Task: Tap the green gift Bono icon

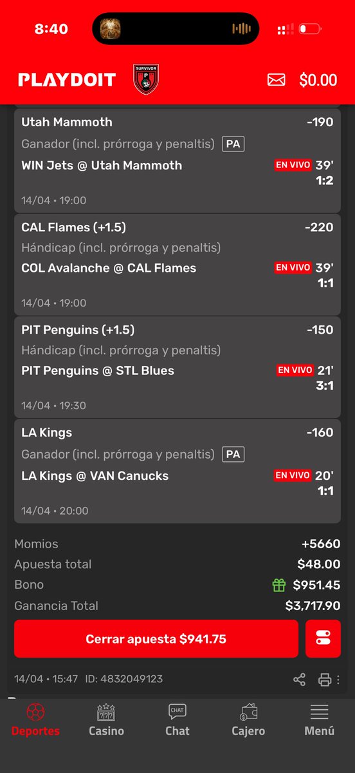Action: (x=278, y=585)
